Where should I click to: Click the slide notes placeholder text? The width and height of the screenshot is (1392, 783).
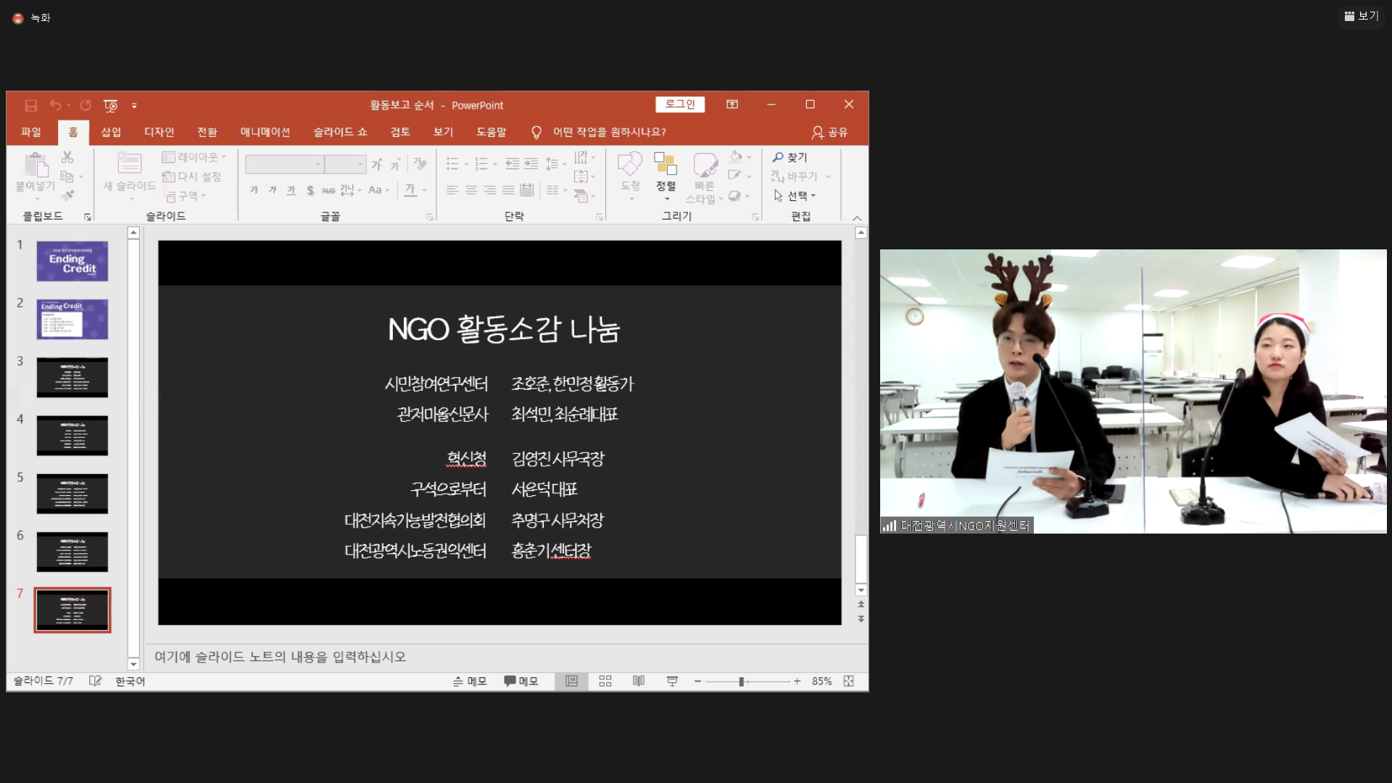pos(280,657)
